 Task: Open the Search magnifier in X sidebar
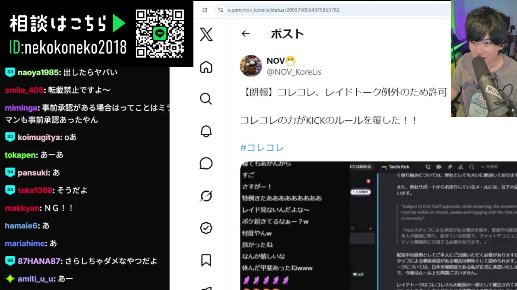pyautogui.click(x=206, y=99)
